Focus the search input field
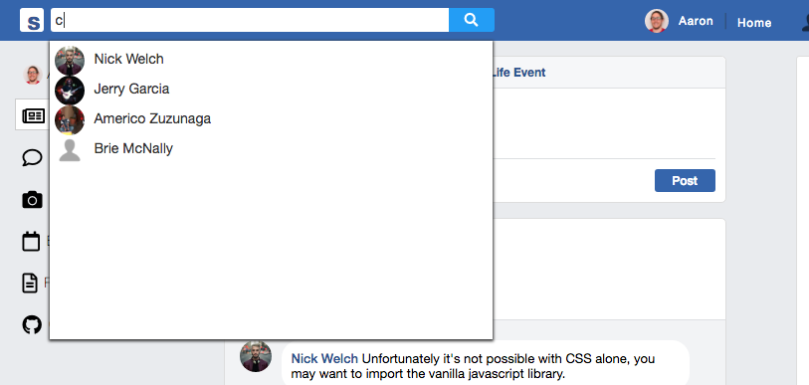This screenshot has width=809, height=385. tap(250, 20)
